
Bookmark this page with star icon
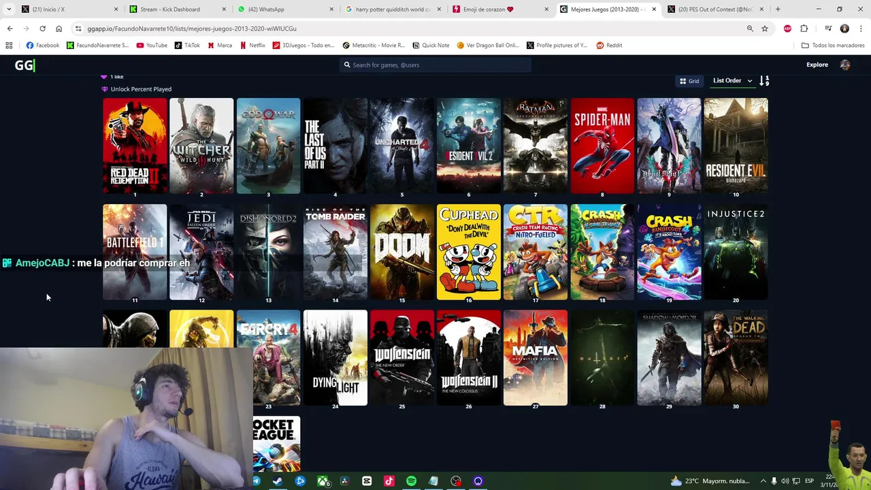click(765, 29)
